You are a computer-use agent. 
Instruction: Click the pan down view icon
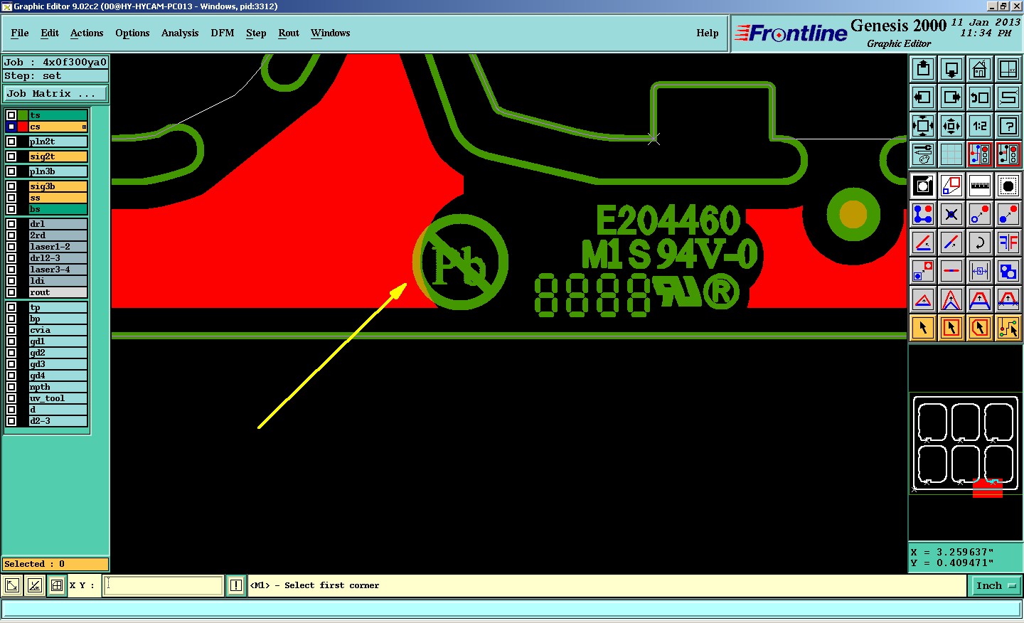[951, 69]
